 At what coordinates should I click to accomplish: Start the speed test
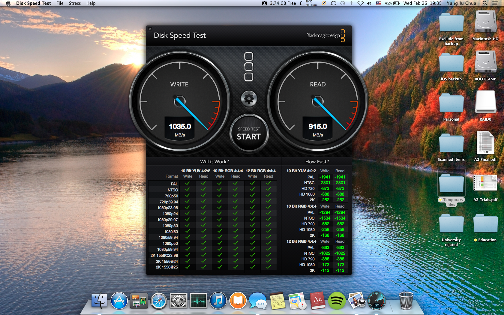tap(249, 133)
